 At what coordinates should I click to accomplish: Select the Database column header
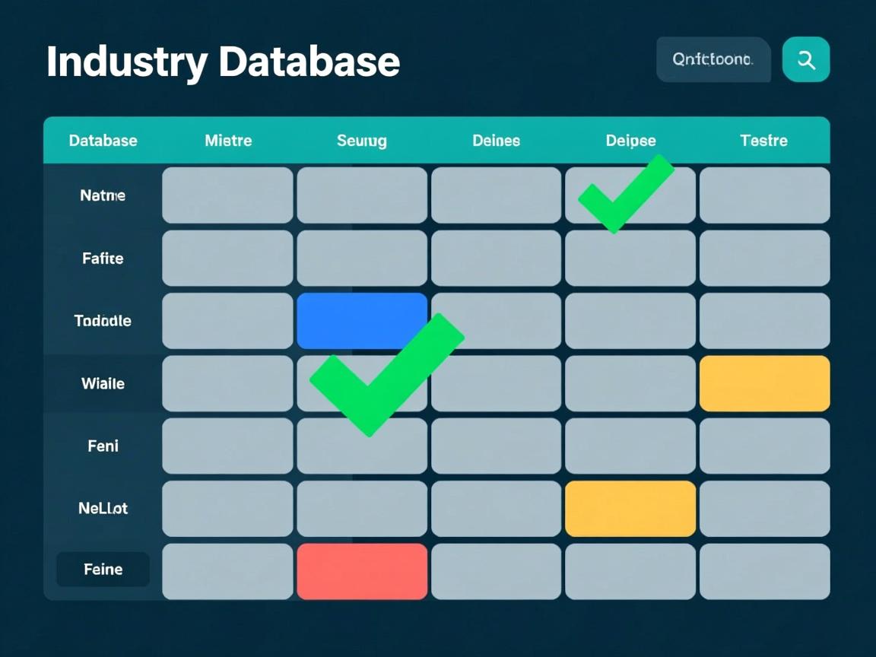click(x=103, y=141)
